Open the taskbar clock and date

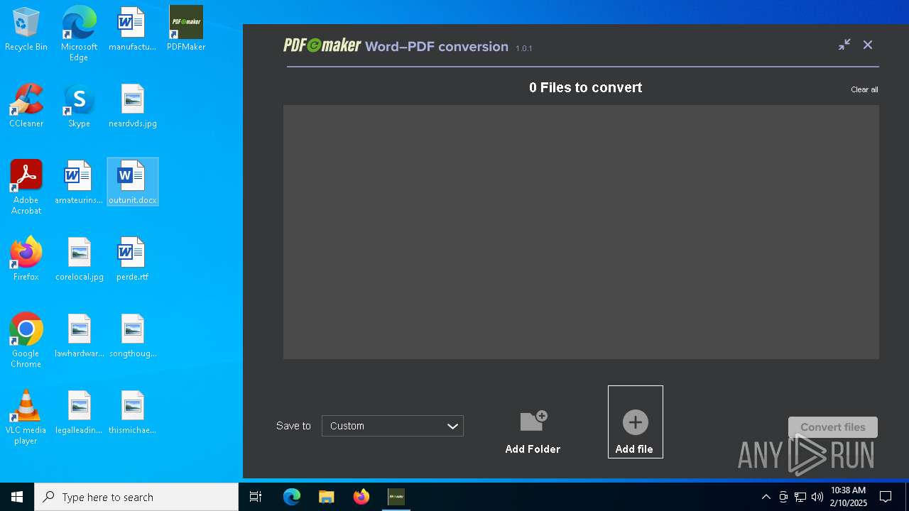849,497
